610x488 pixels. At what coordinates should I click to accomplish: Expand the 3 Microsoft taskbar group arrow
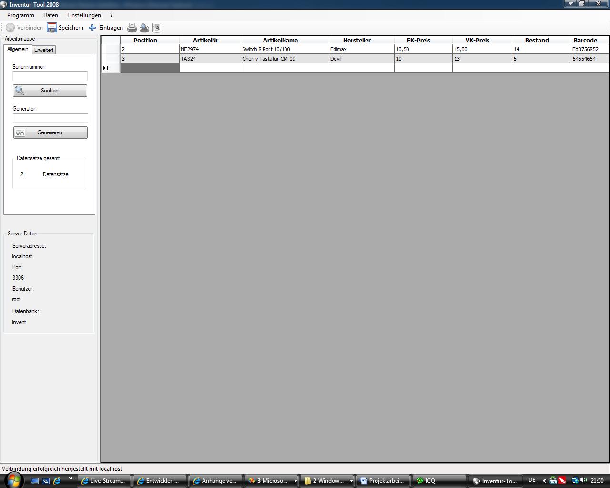click(295, 481)
